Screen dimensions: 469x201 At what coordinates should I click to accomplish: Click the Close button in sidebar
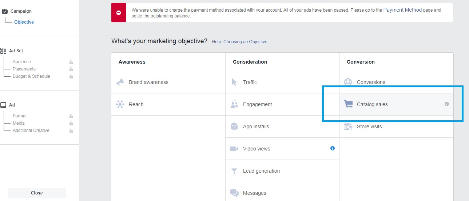click(37, 193)
